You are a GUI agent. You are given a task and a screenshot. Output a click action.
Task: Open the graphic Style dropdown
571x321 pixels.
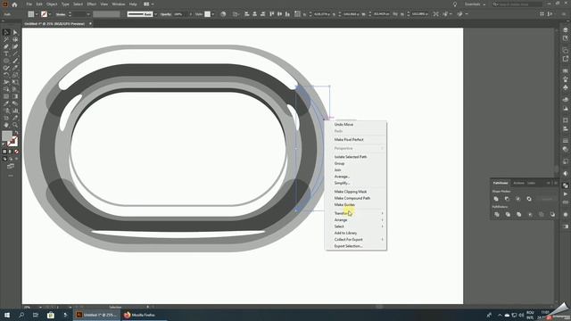tap(213, 14)
